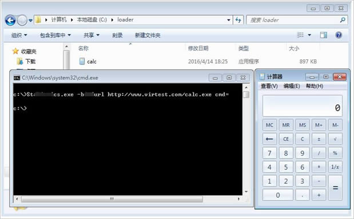Expand the address bar history dropdown
The image size is (354, 219).
pos(229,20)
